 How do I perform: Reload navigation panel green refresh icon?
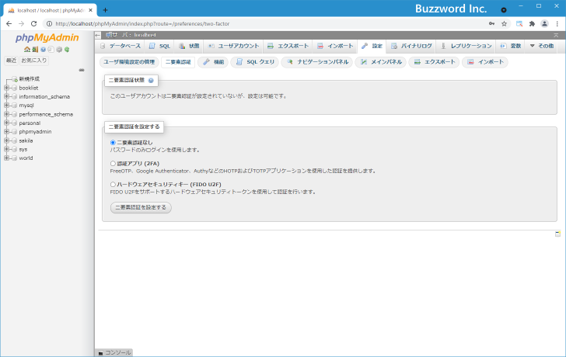pyautogui.click(x=67, y=50)
